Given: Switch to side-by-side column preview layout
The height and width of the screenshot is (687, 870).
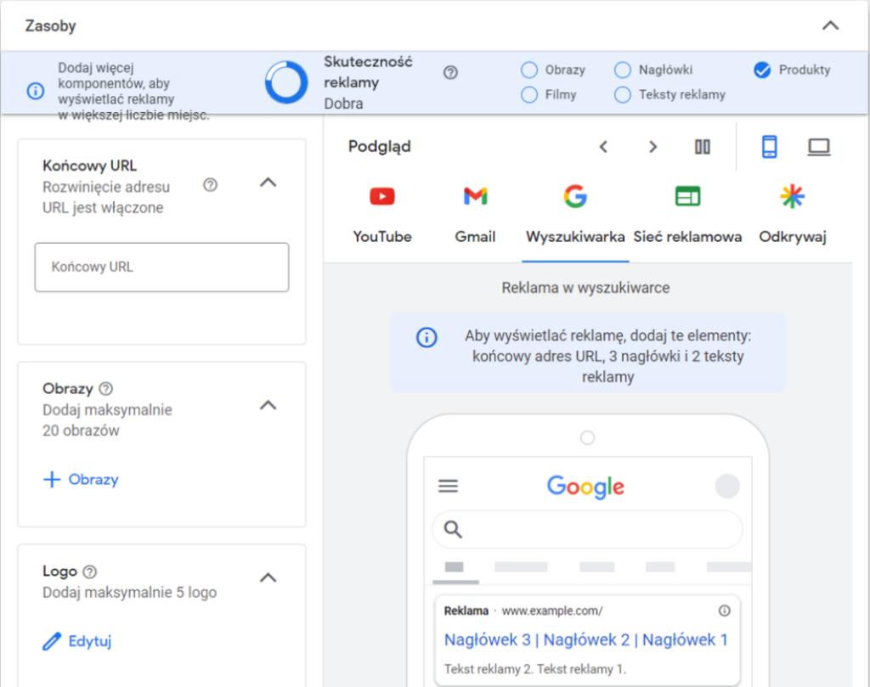Looking at the screenshot, I should pos(702,147).
